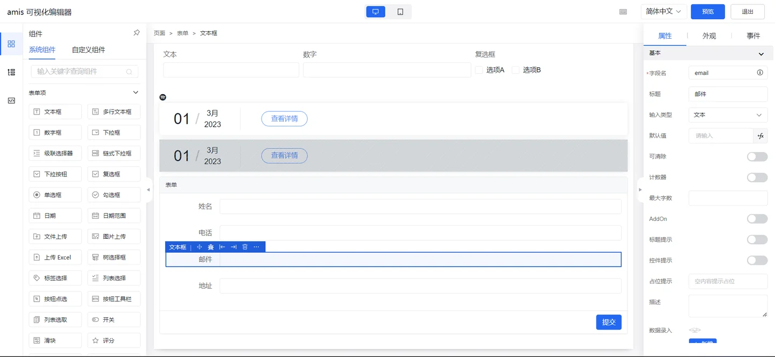This screenshot has width=775, height=357.
Task: Open the components panel icon in left sidebar
Action: click(11, 44)
